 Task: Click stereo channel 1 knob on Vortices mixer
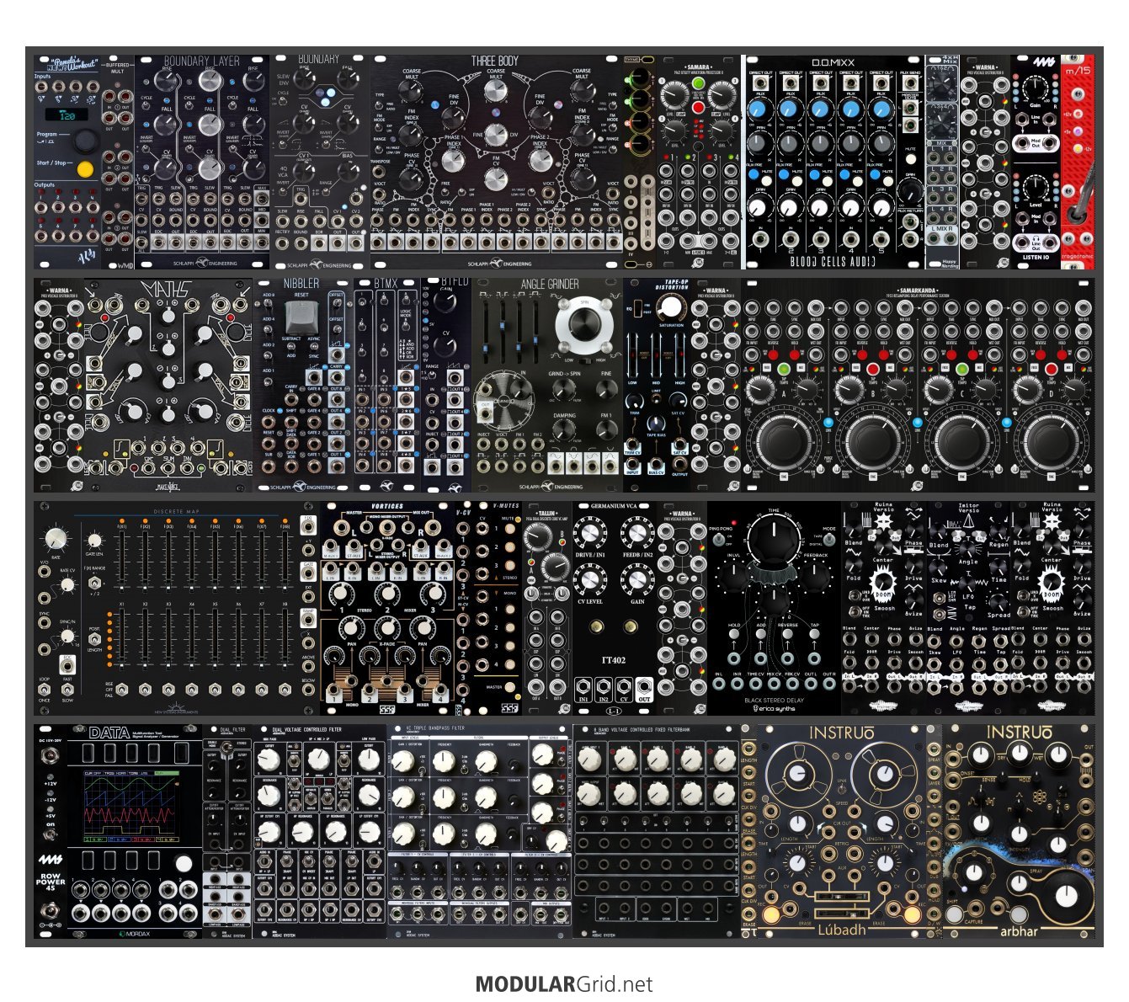342,594
